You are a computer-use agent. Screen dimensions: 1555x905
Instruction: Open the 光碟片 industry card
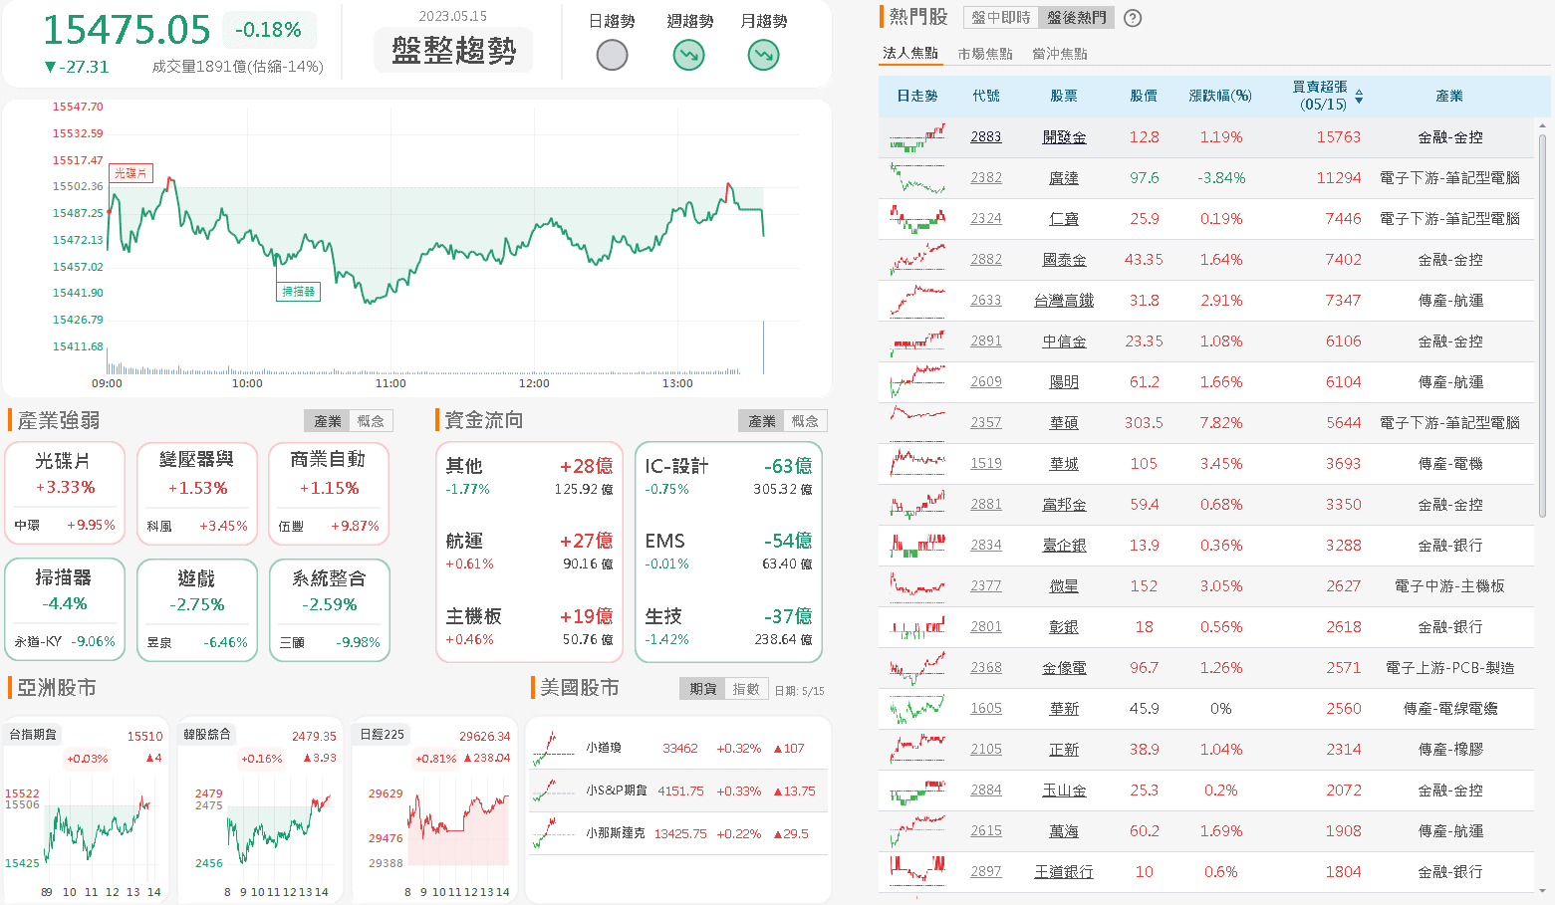click(65, 494)
